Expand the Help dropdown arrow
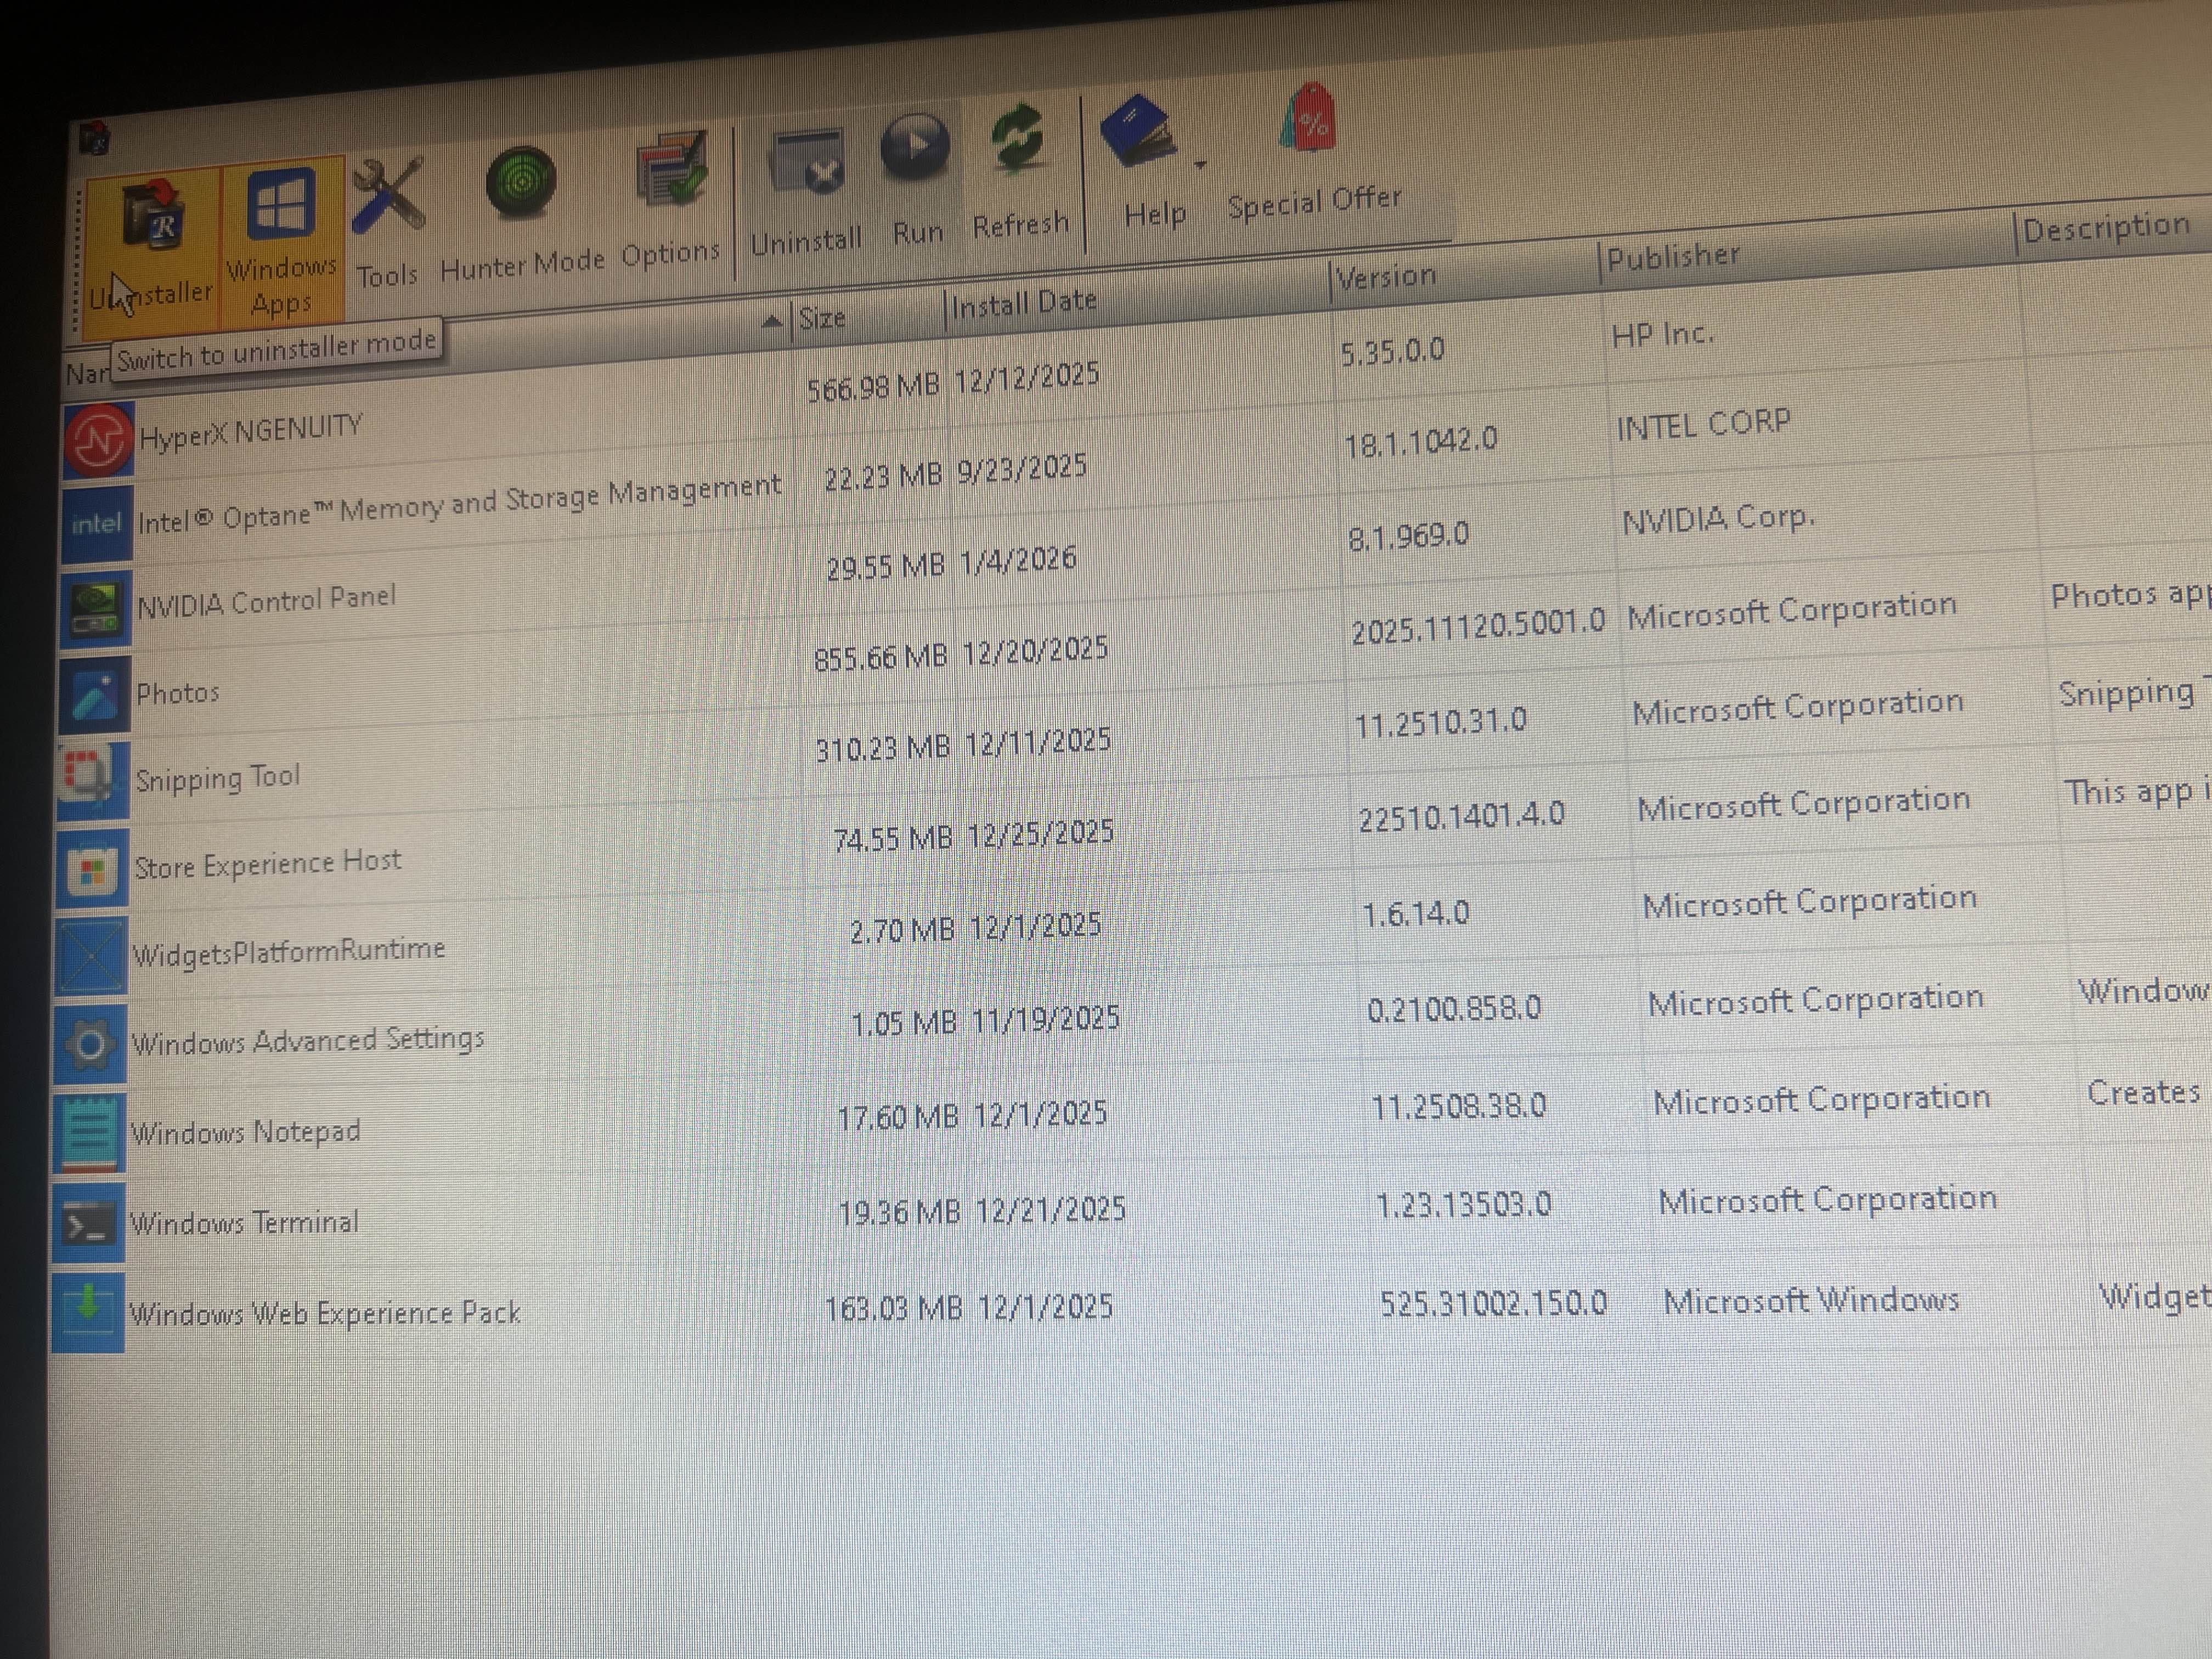Image resolution: width=2212 pixels, height=1659 pixels. [1200, 164]
